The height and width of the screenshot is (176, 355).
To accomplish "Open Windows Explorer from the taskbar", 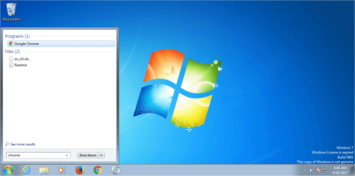I will pos(44,170).
